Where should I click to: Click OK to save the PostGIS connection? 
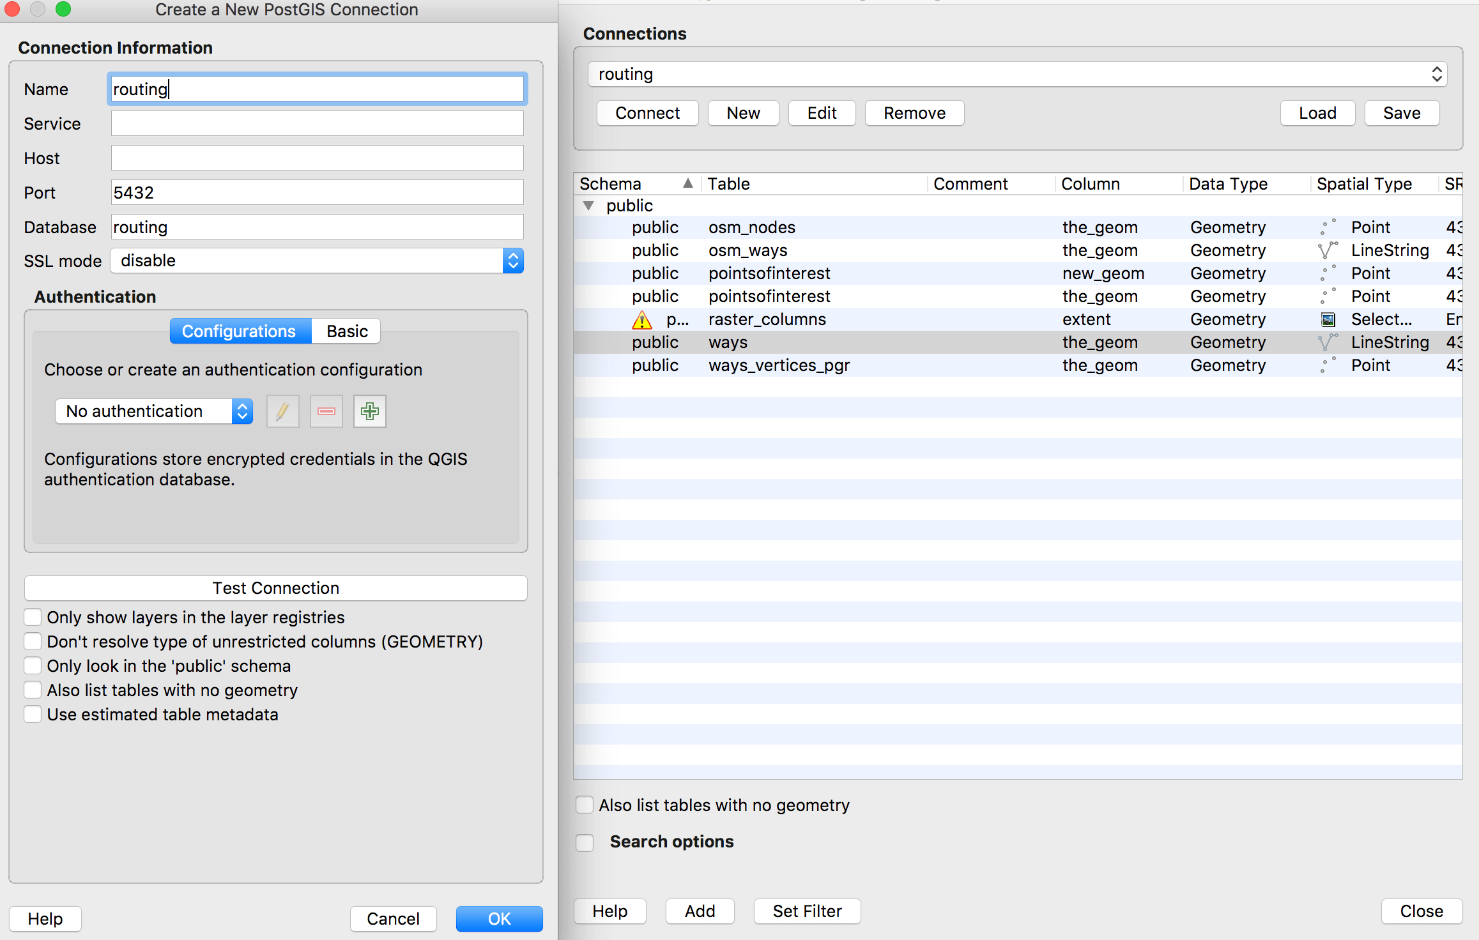click(500, 918)
